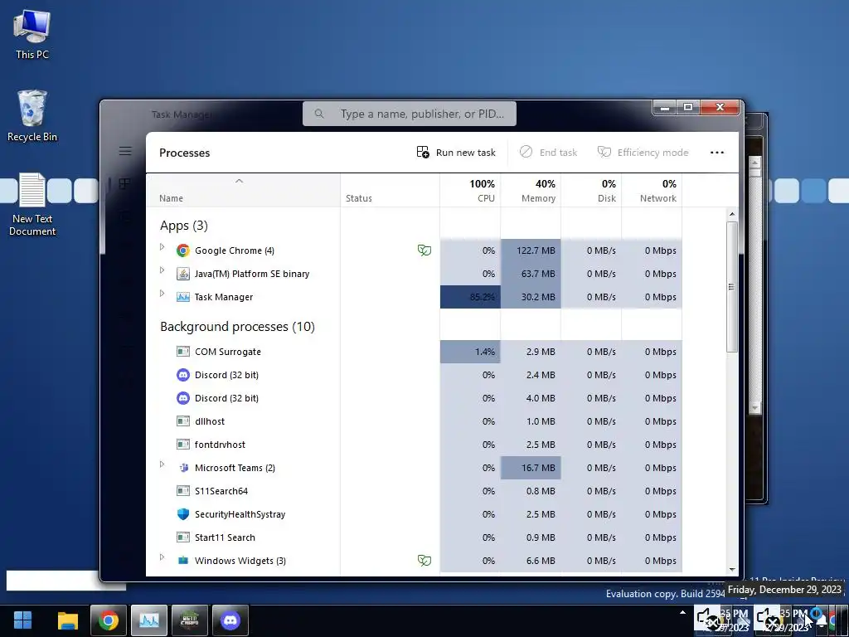Click the 63.7 MB memory cell for Java

click(531, 274)
